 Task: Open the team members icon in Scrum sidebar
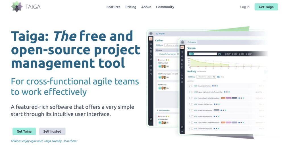pyautogui.click(x=182, y=82)
